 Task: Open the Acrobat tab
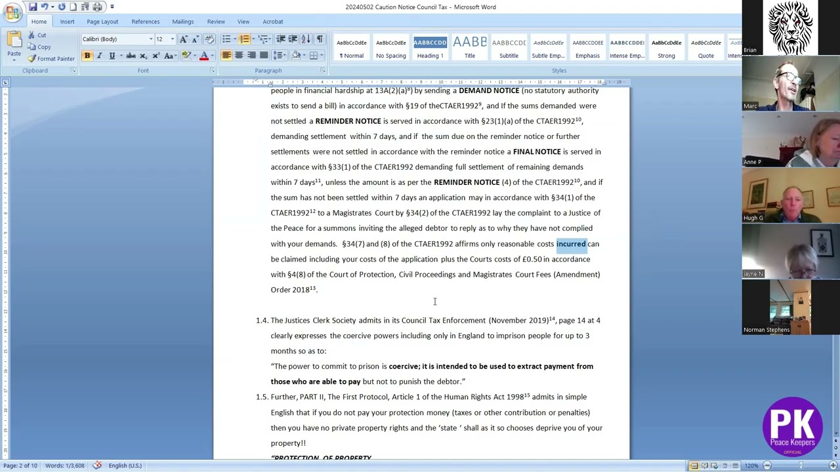tap(273, 22)
